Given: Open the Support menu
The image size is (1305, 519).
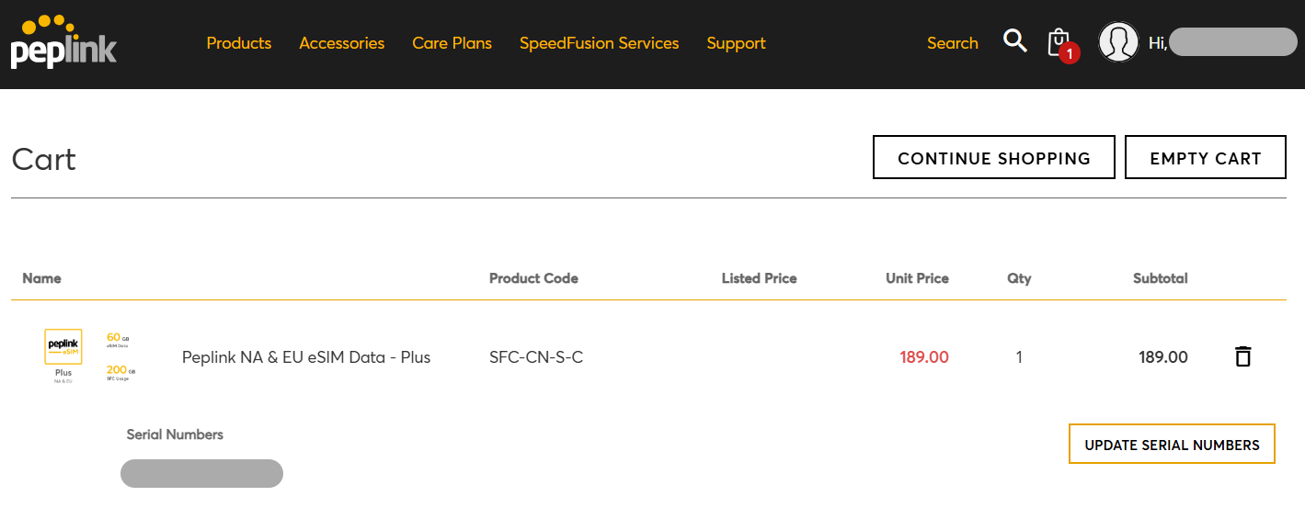Looking at the screenshot, I should tap(736, 43).
